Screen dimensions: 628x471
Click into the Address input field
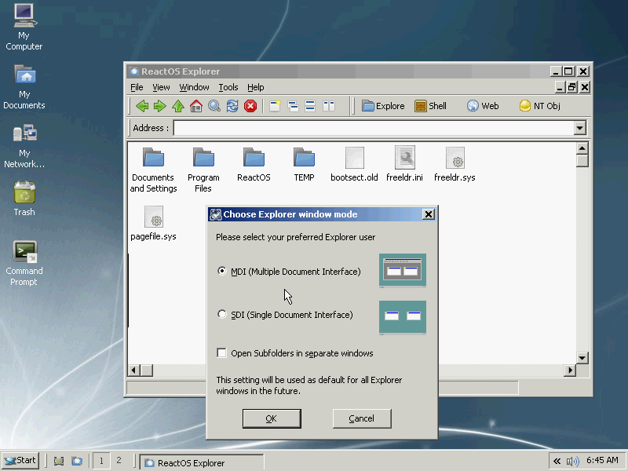pyautogui.click(x=374, y=128)
